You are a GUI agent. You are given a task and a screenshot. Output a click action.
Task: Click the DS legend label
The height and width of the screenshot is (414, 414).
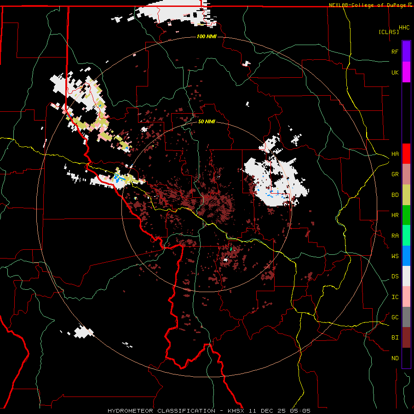(x=395, y=276)
